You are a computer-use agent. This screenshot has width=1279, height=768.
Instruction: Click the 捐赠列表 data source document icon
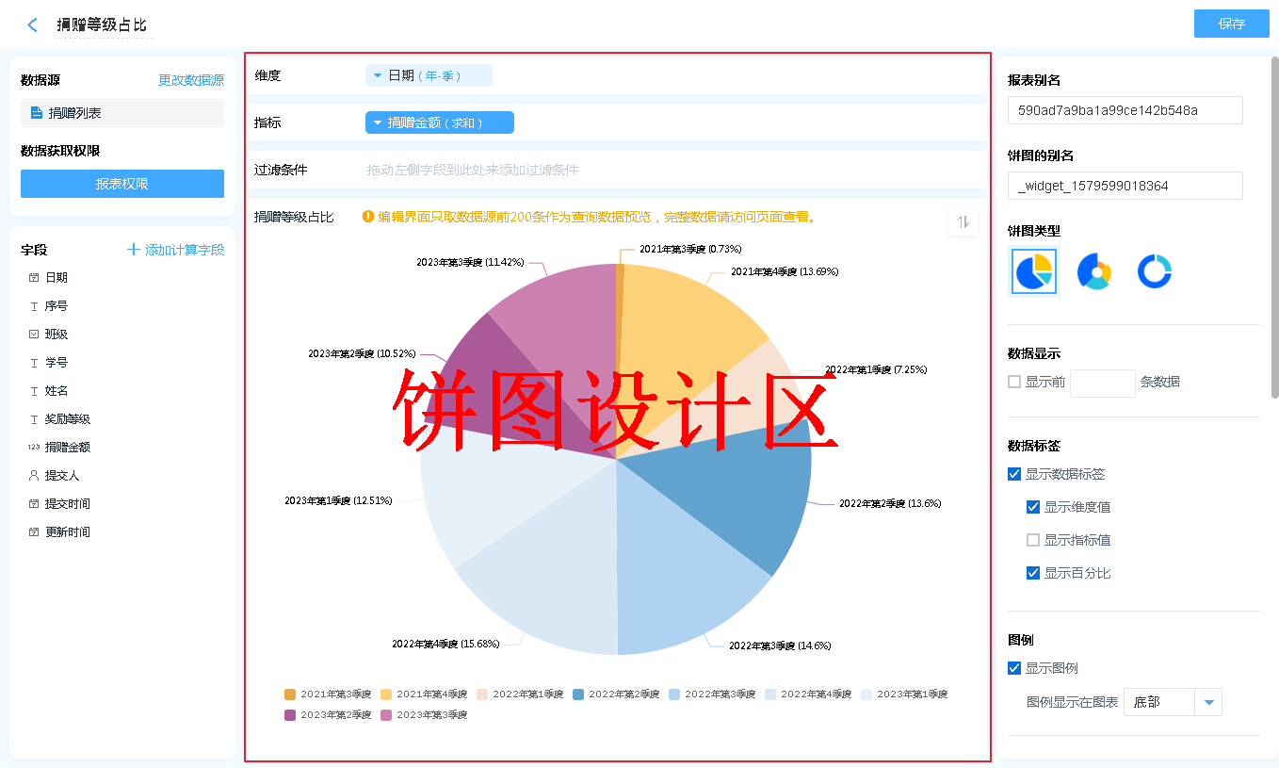(37, 113)
